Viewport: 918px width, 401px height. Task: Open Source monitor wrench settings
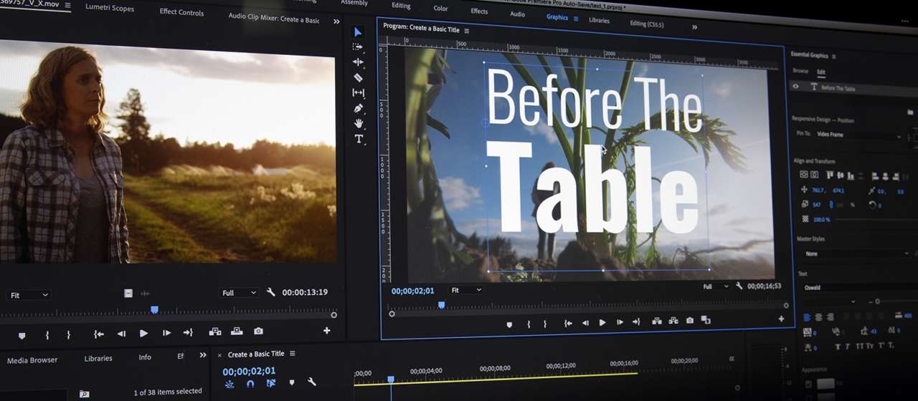[x=270, y=293]
